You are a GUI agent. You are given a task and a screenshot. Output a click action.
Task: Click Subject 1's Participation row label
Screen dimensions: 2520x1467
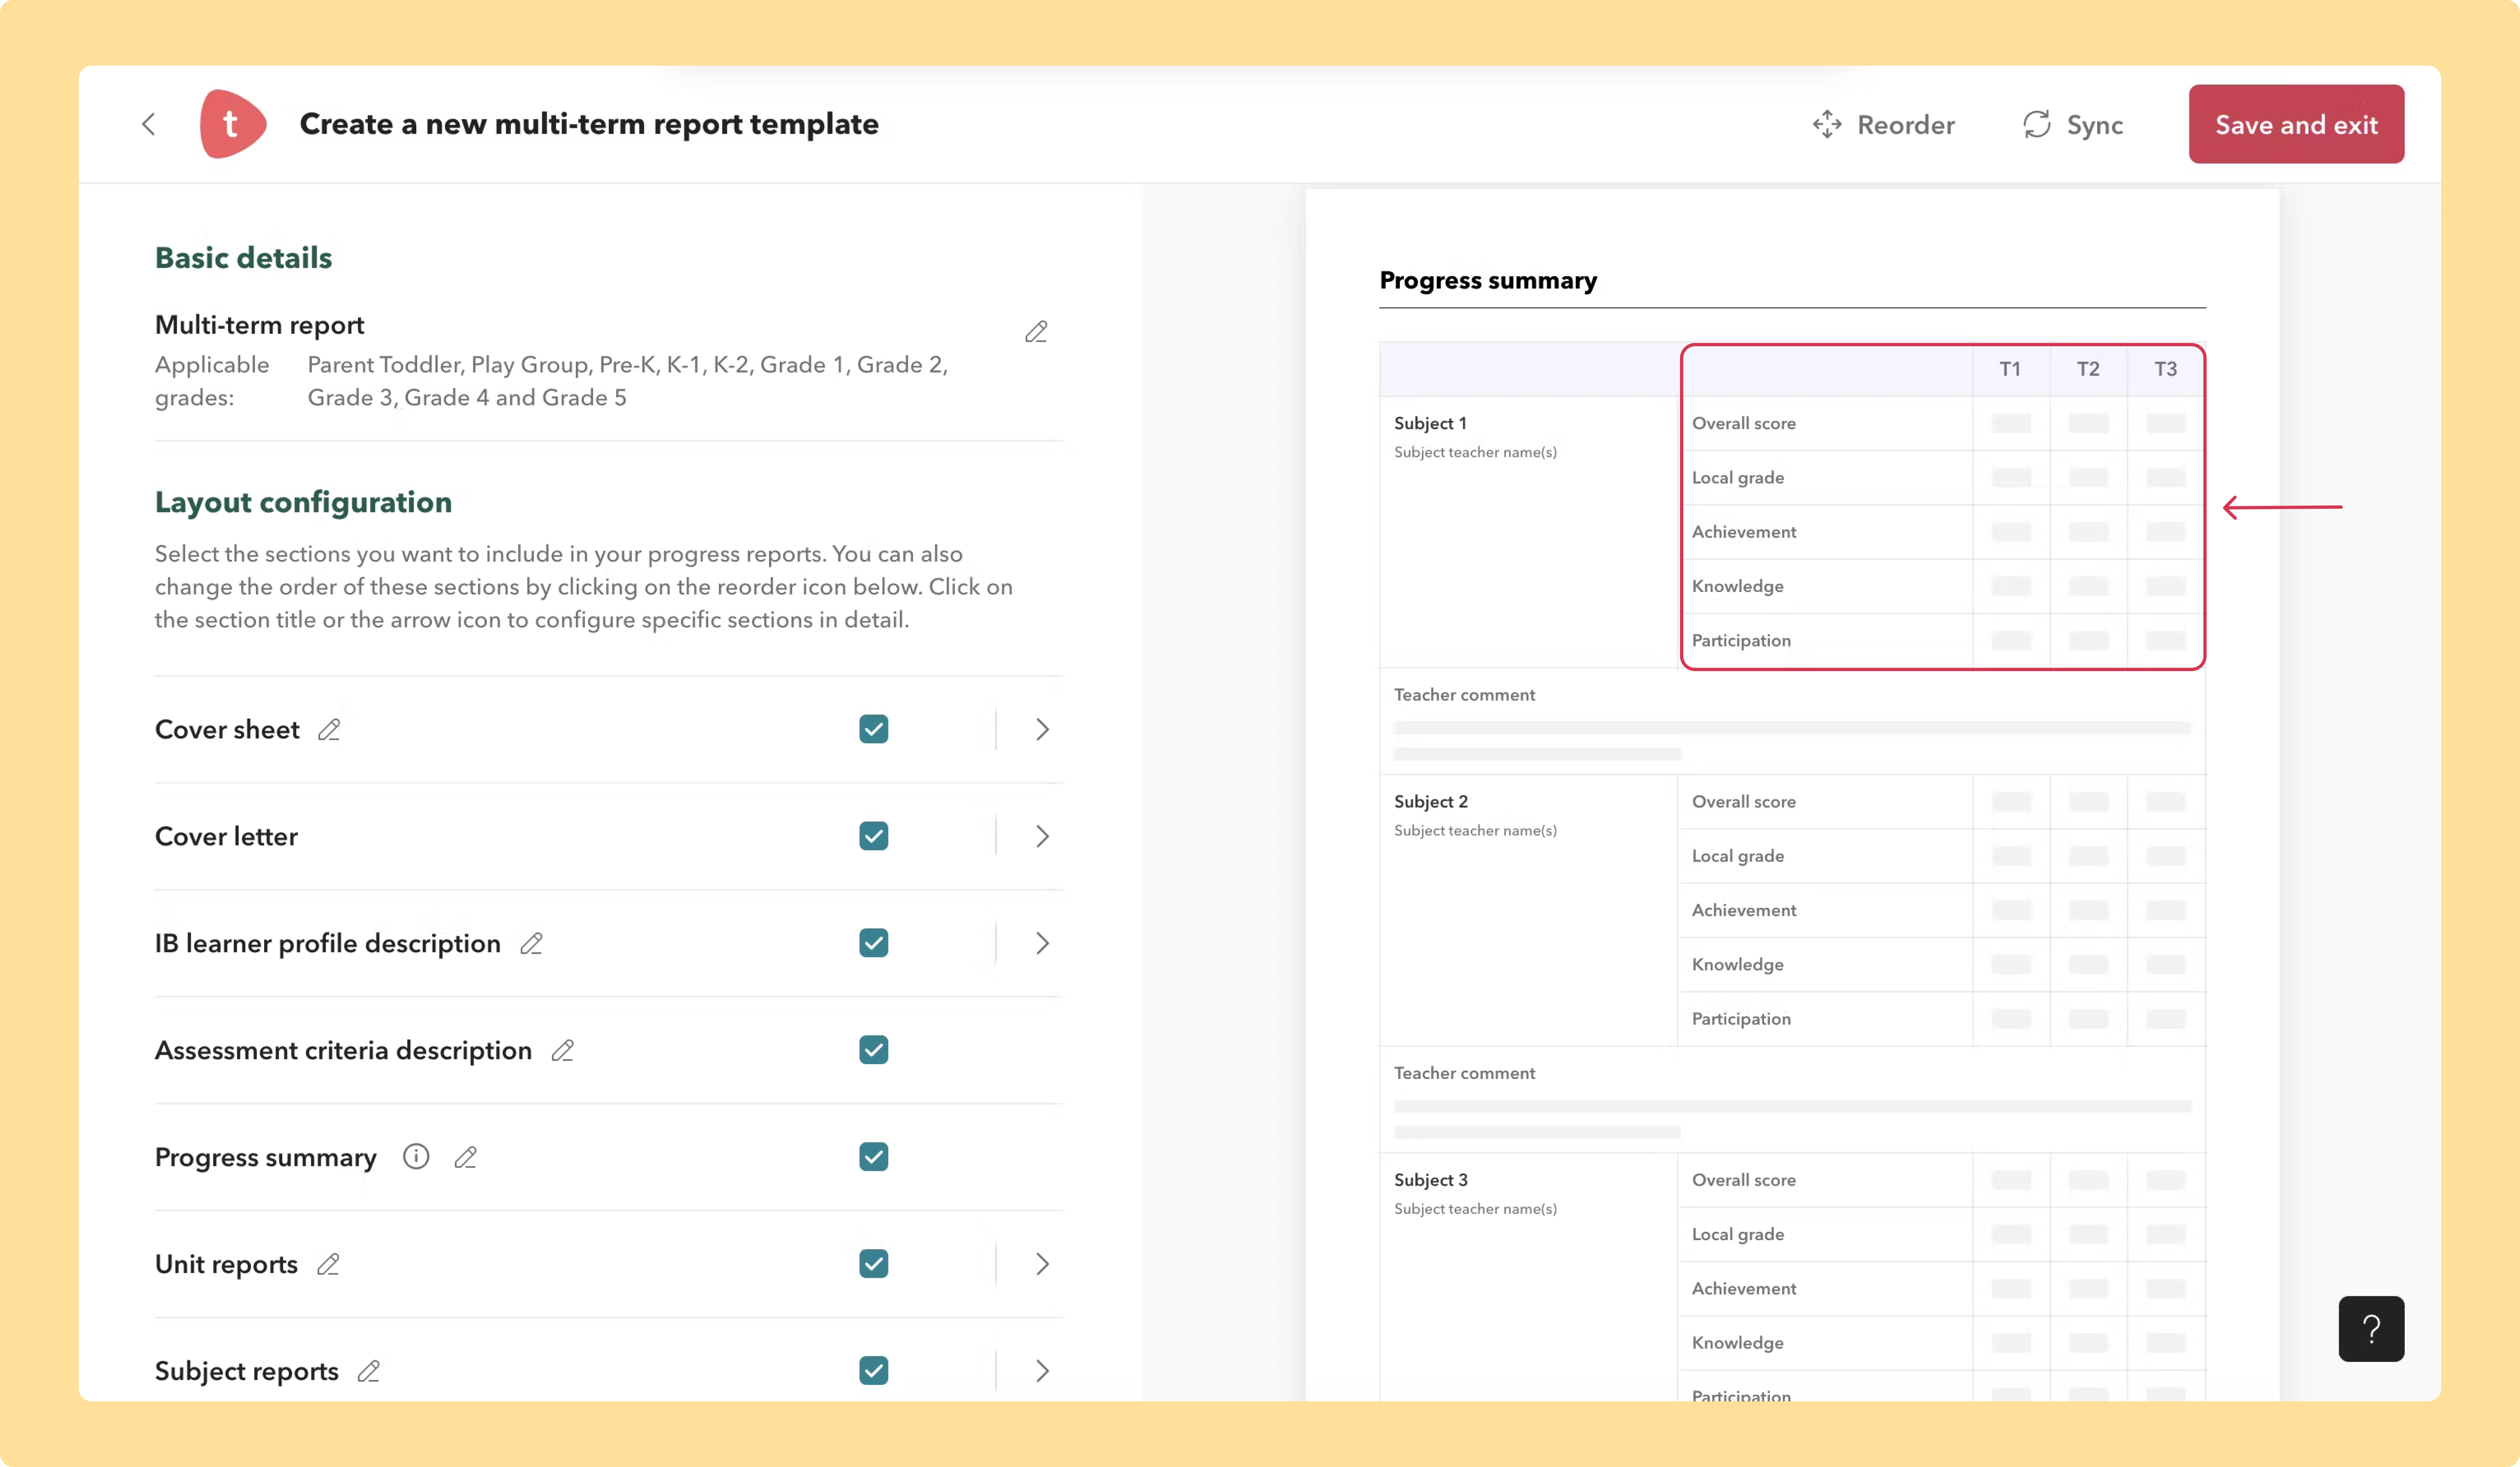click(x=1741, y=641)
